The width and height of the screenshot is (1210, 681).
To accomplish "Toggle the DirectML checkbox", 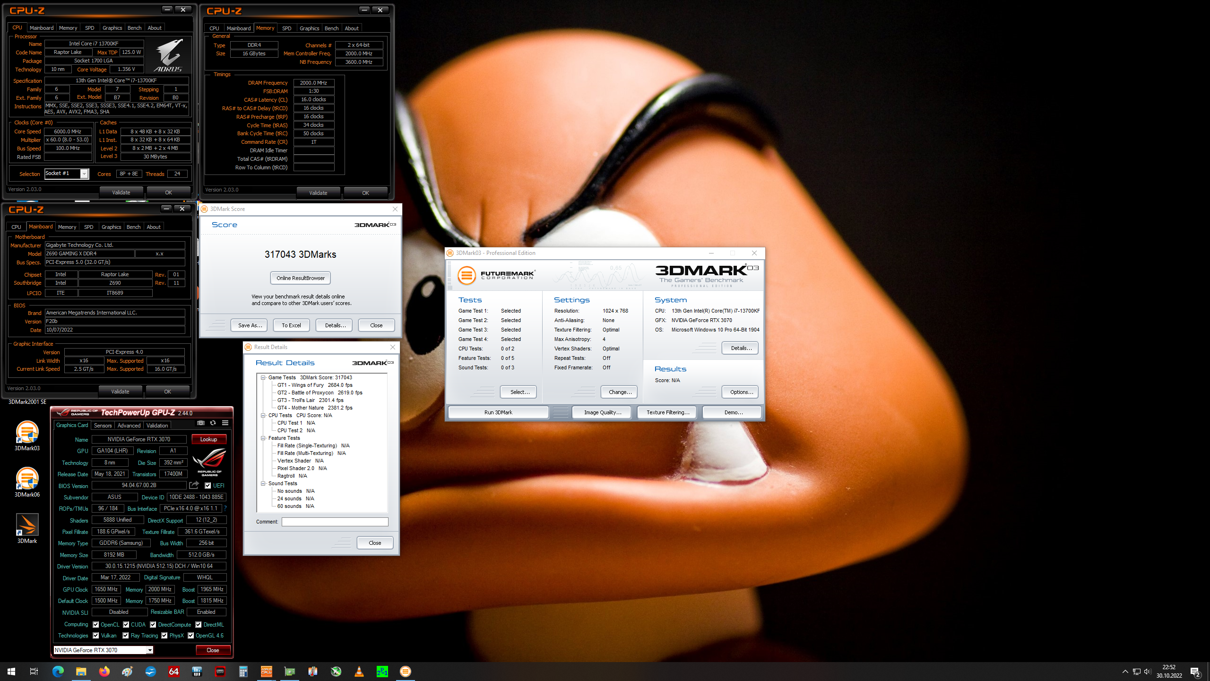I will click(199, 624).
